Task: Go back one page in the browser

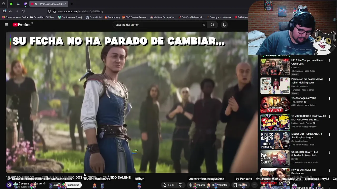Action: tap(11, 11)
